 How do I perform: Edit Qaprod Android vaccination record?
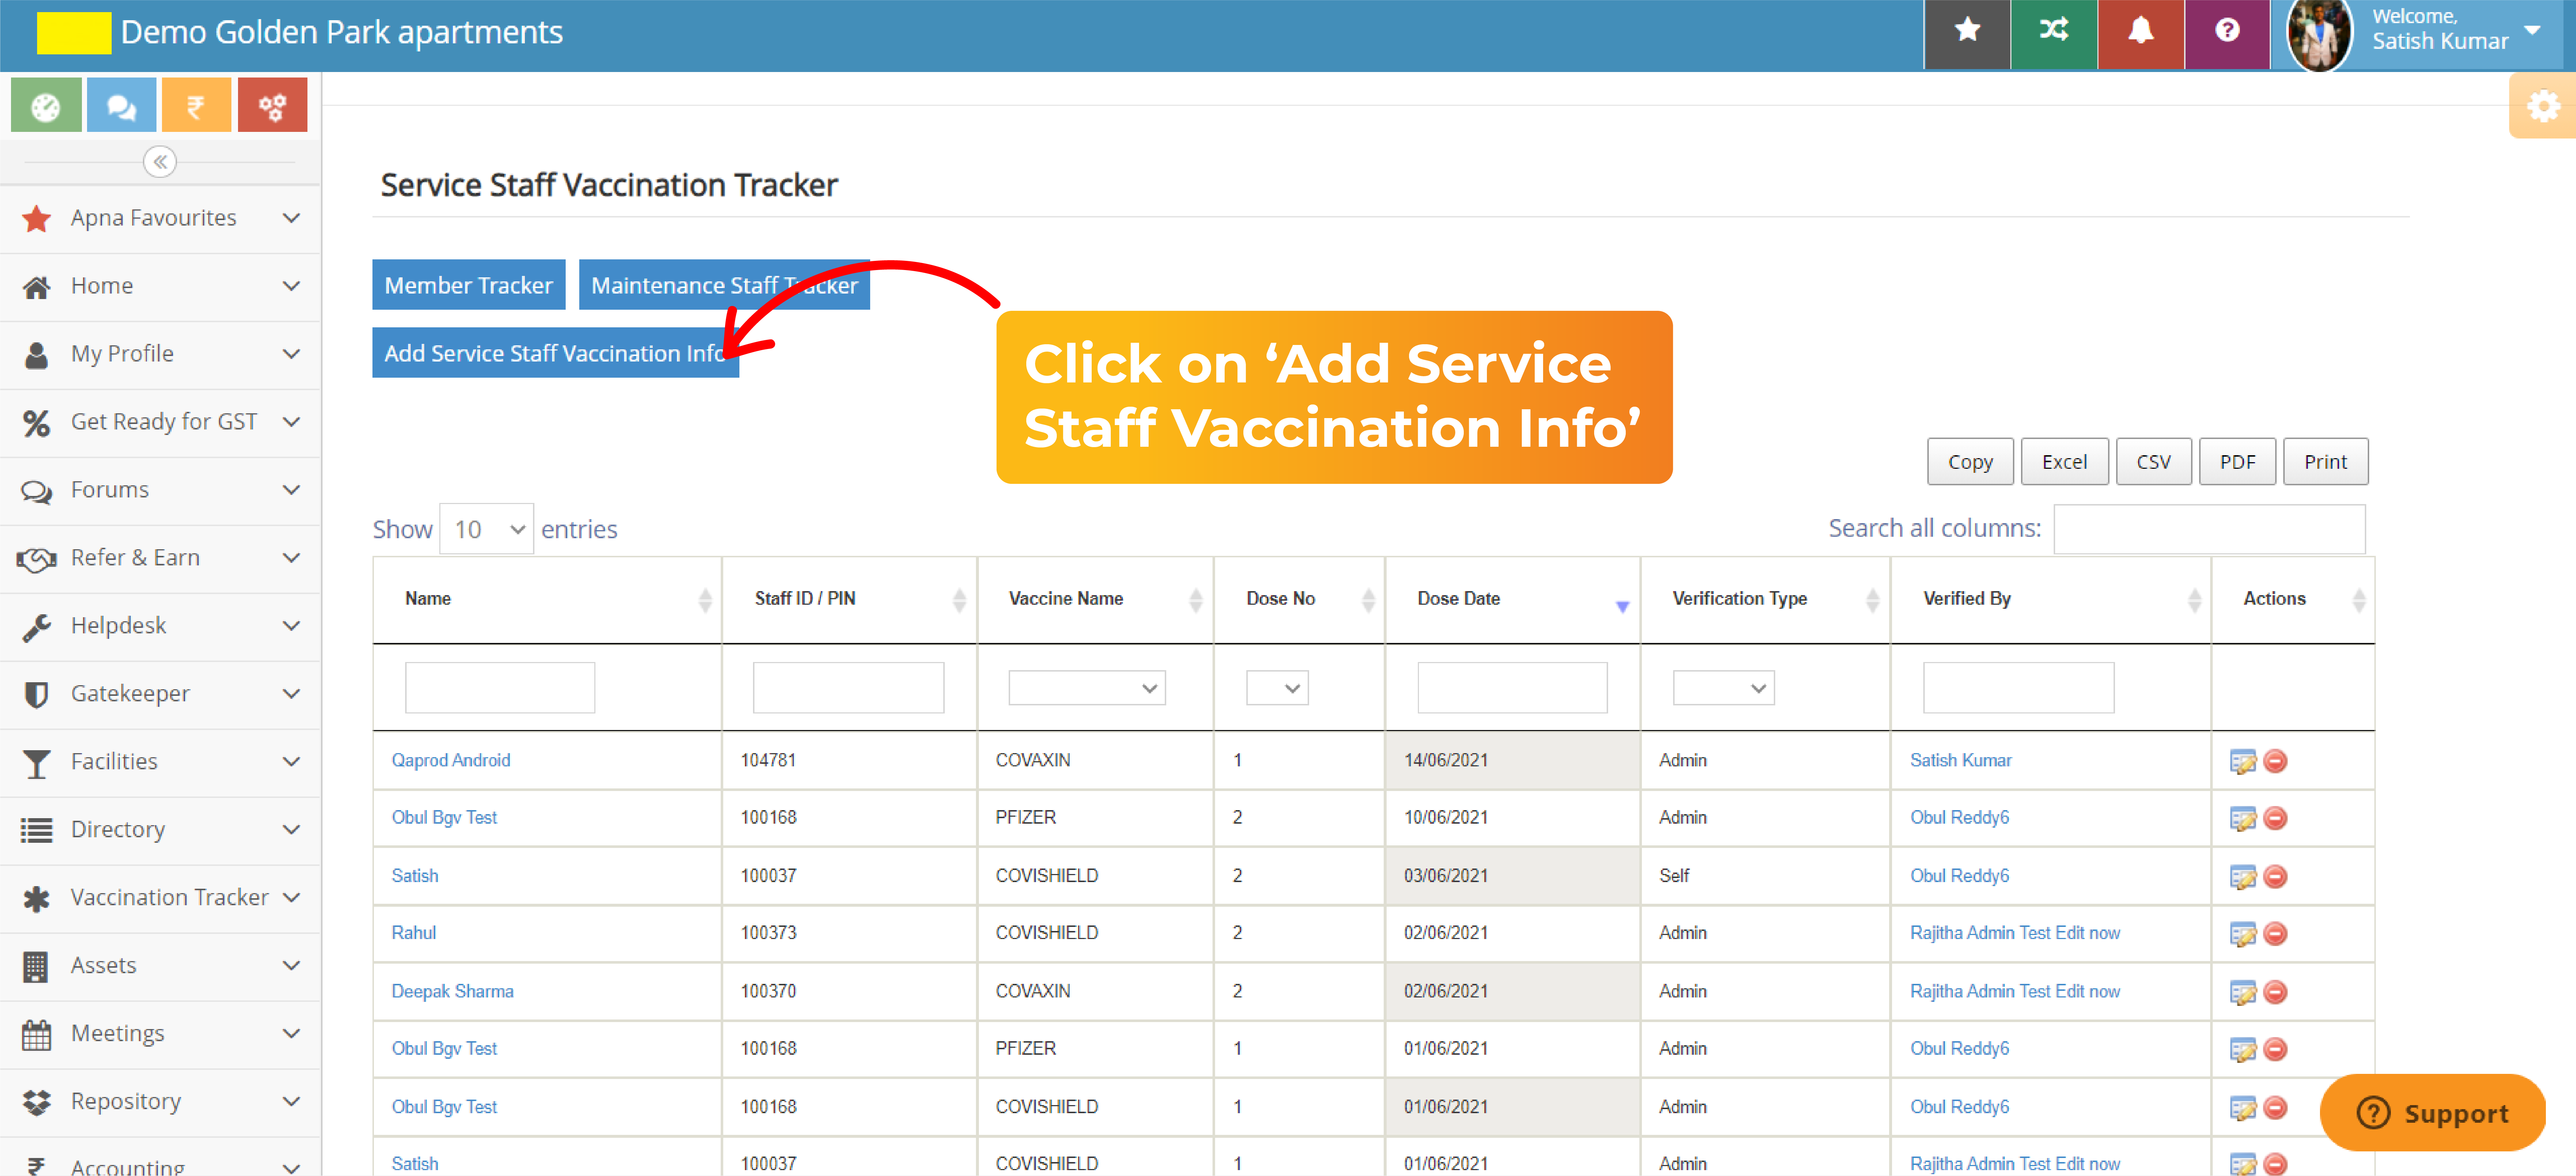(x=2243, y=762)
